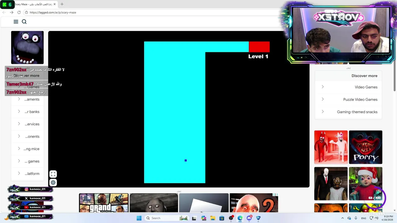397x223 pixels.
Task: Open the hamburger menu on Lagged site
Action: point(16,21)
